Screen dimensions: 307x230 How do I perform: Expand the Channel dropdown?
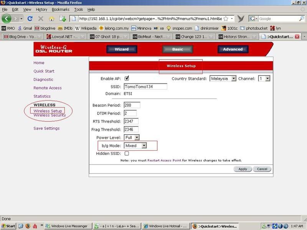pos(264,78)
